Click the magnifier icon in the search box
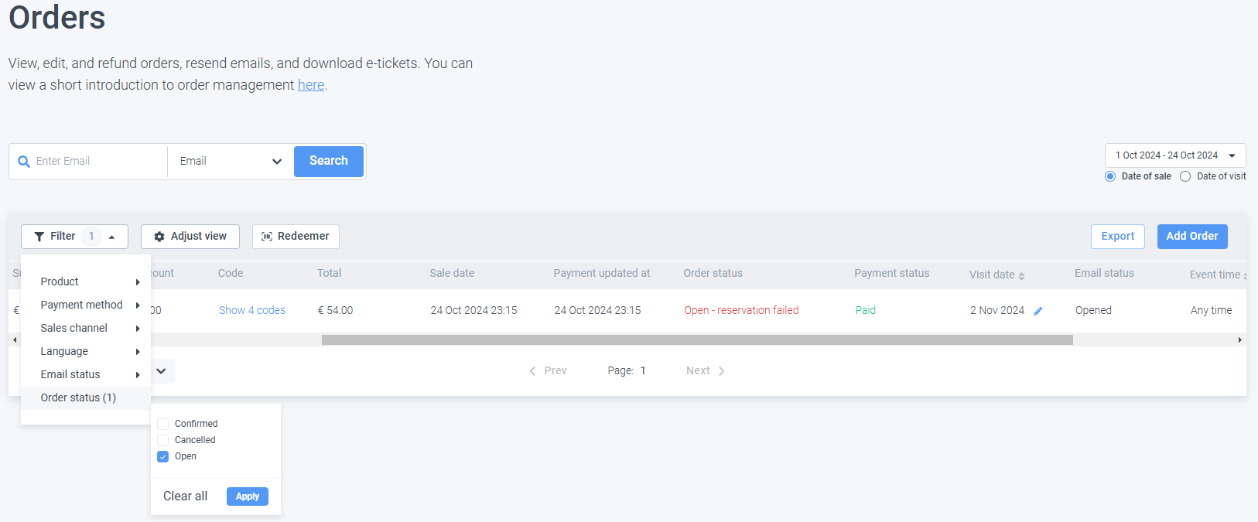This screenshot has width=1258, height=522. pos(24,162)
